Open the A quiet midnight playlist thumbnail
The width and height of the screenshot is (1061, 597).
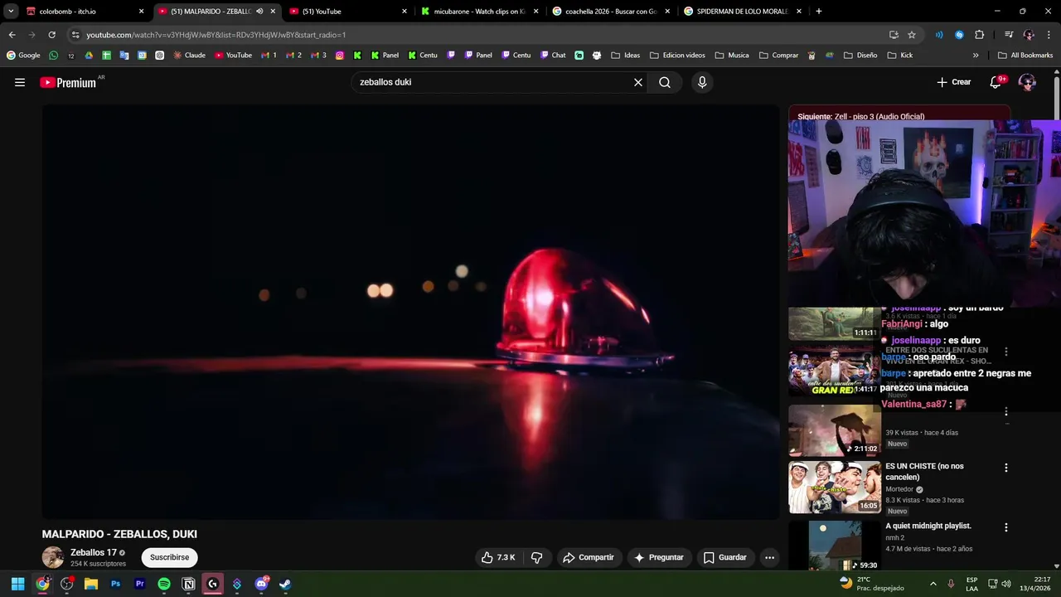(835, 546)
